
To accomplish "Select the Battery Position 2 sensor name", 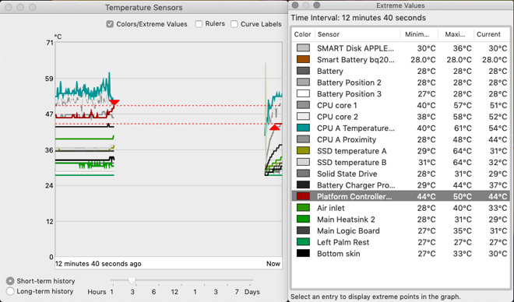I will click(x=349, y=83).
